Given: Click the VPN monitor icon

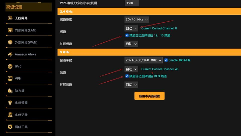Looking at the screenshot, I should click(10, 78).
